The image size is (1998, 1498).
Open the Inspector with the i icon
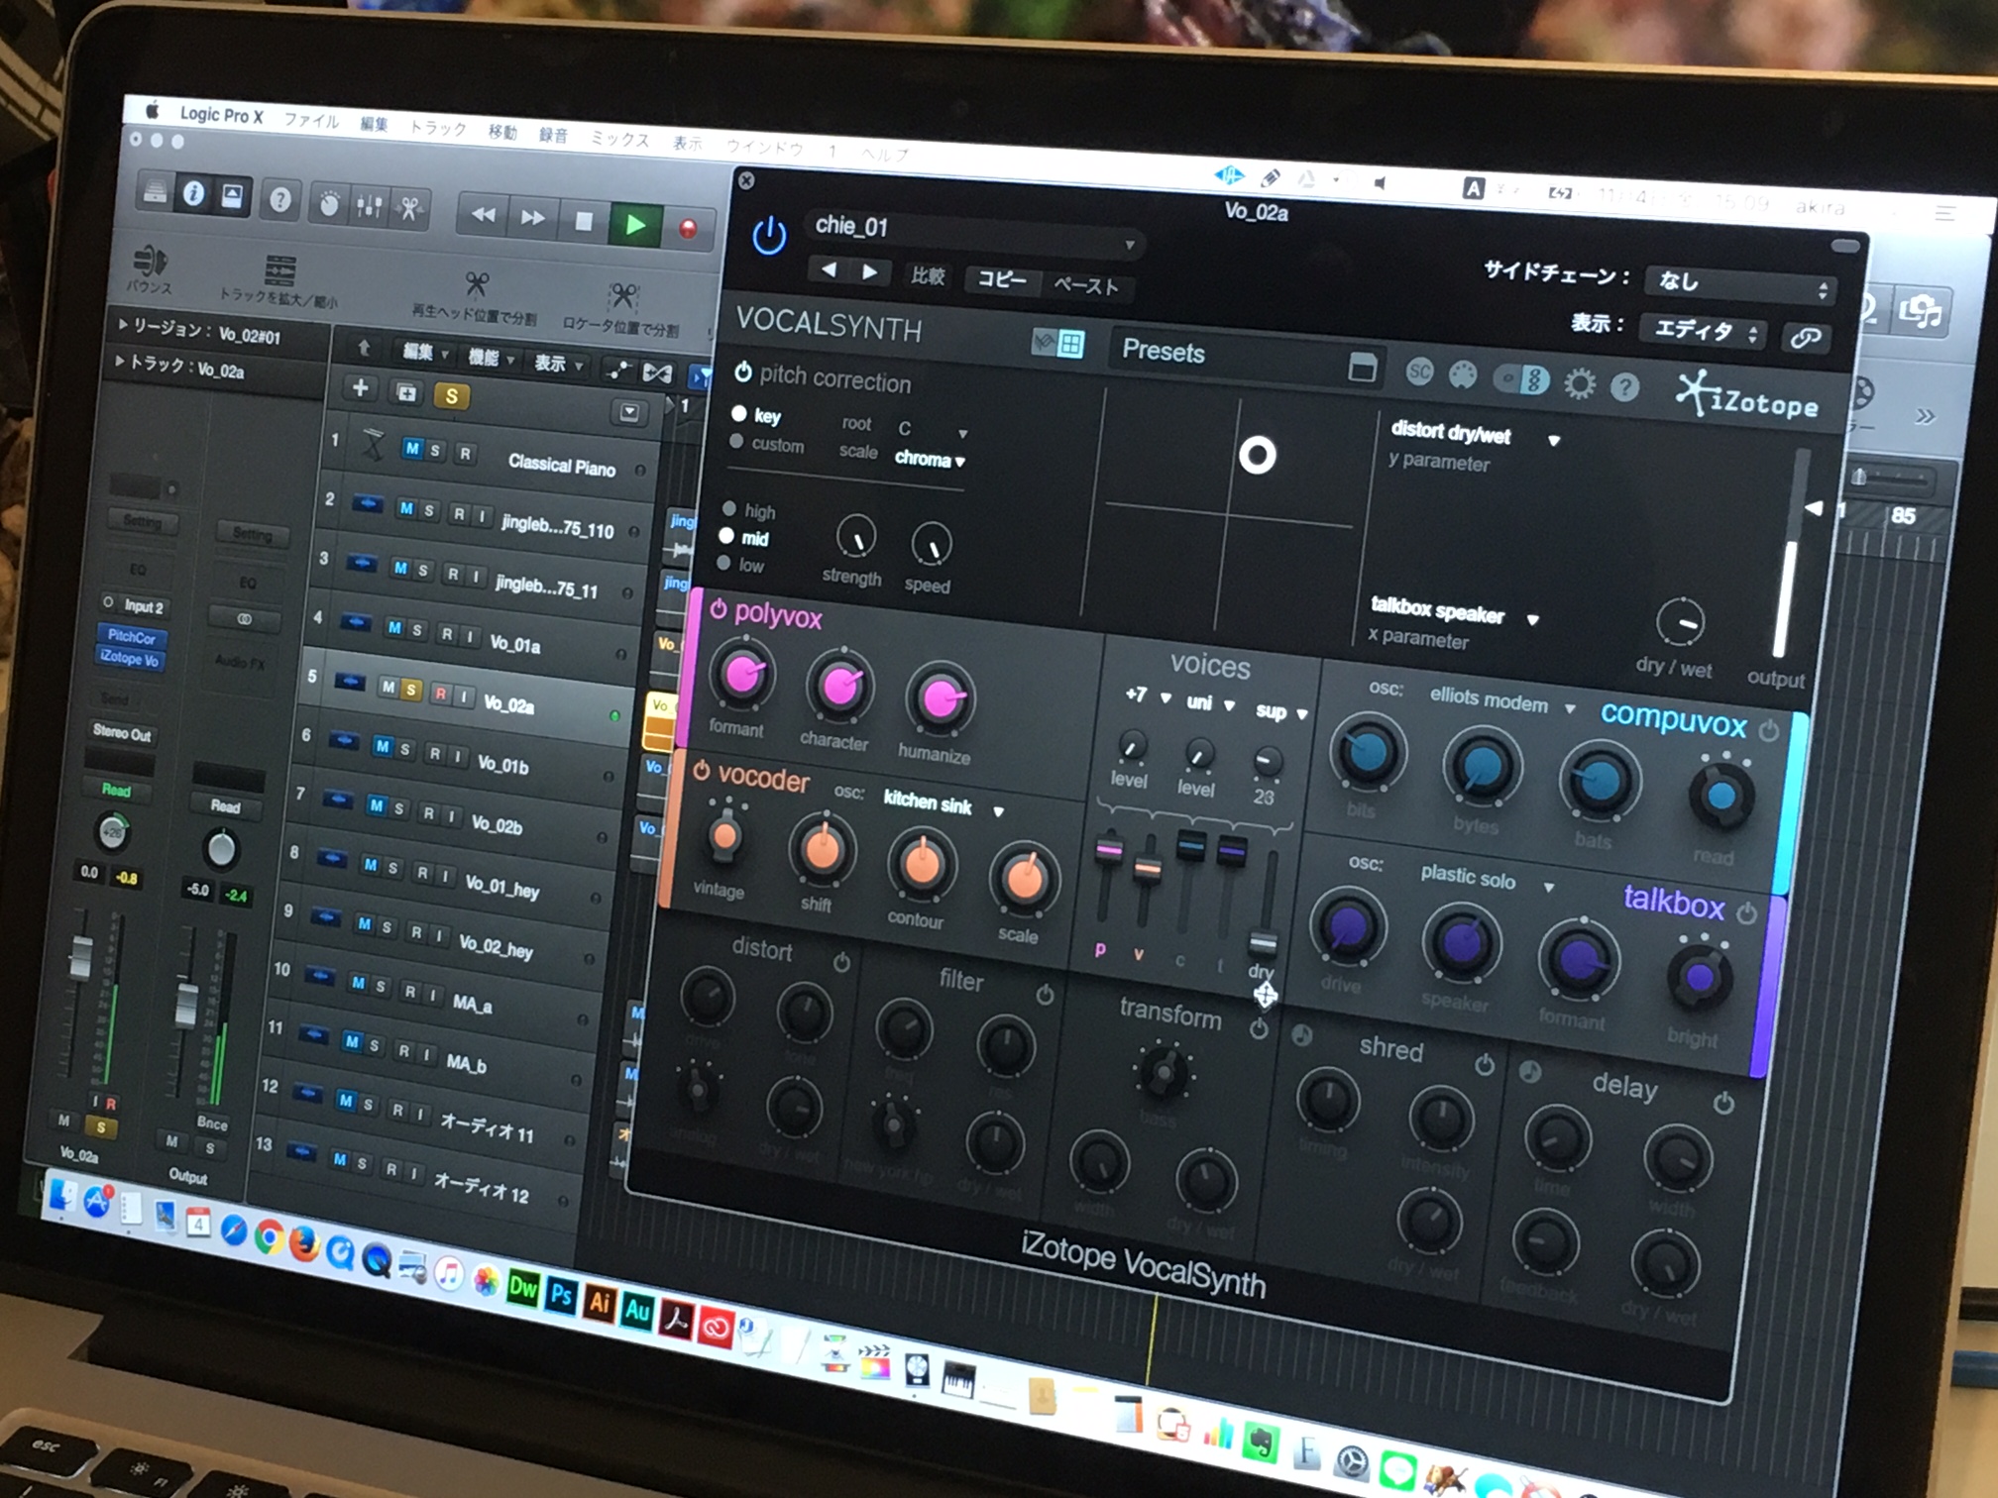pos(194,192)
